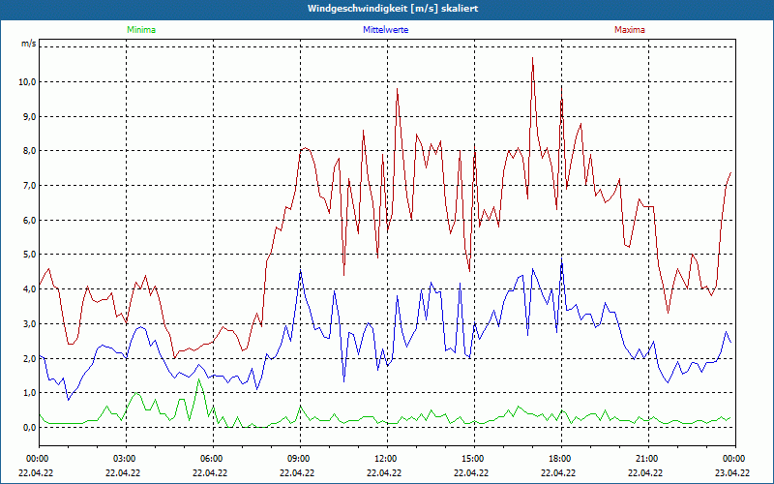
Task: Click the 09:00 time label
Action: [x=300, y=459]
